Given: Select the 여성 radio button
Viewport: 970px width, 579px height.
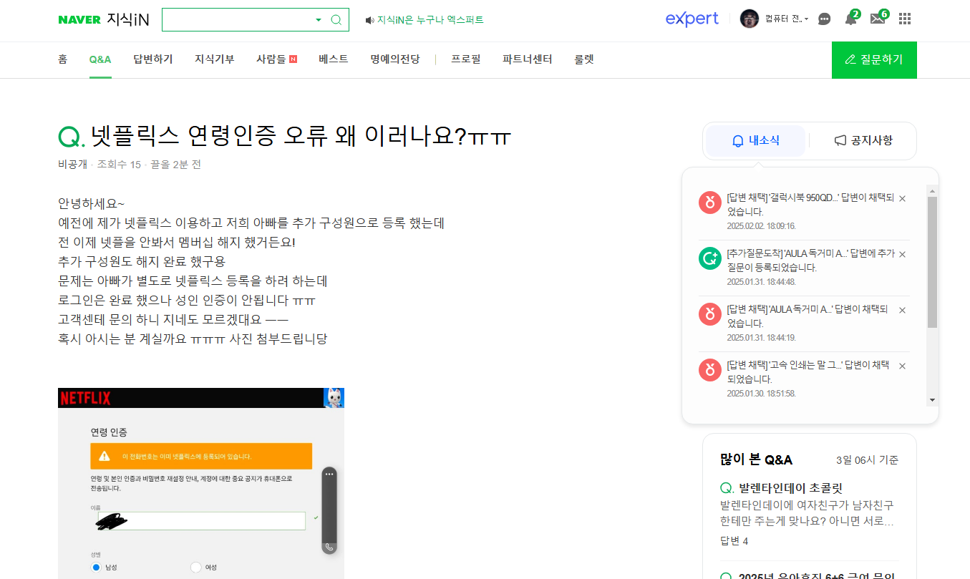Looking at the screenshot, I should 196,567.
